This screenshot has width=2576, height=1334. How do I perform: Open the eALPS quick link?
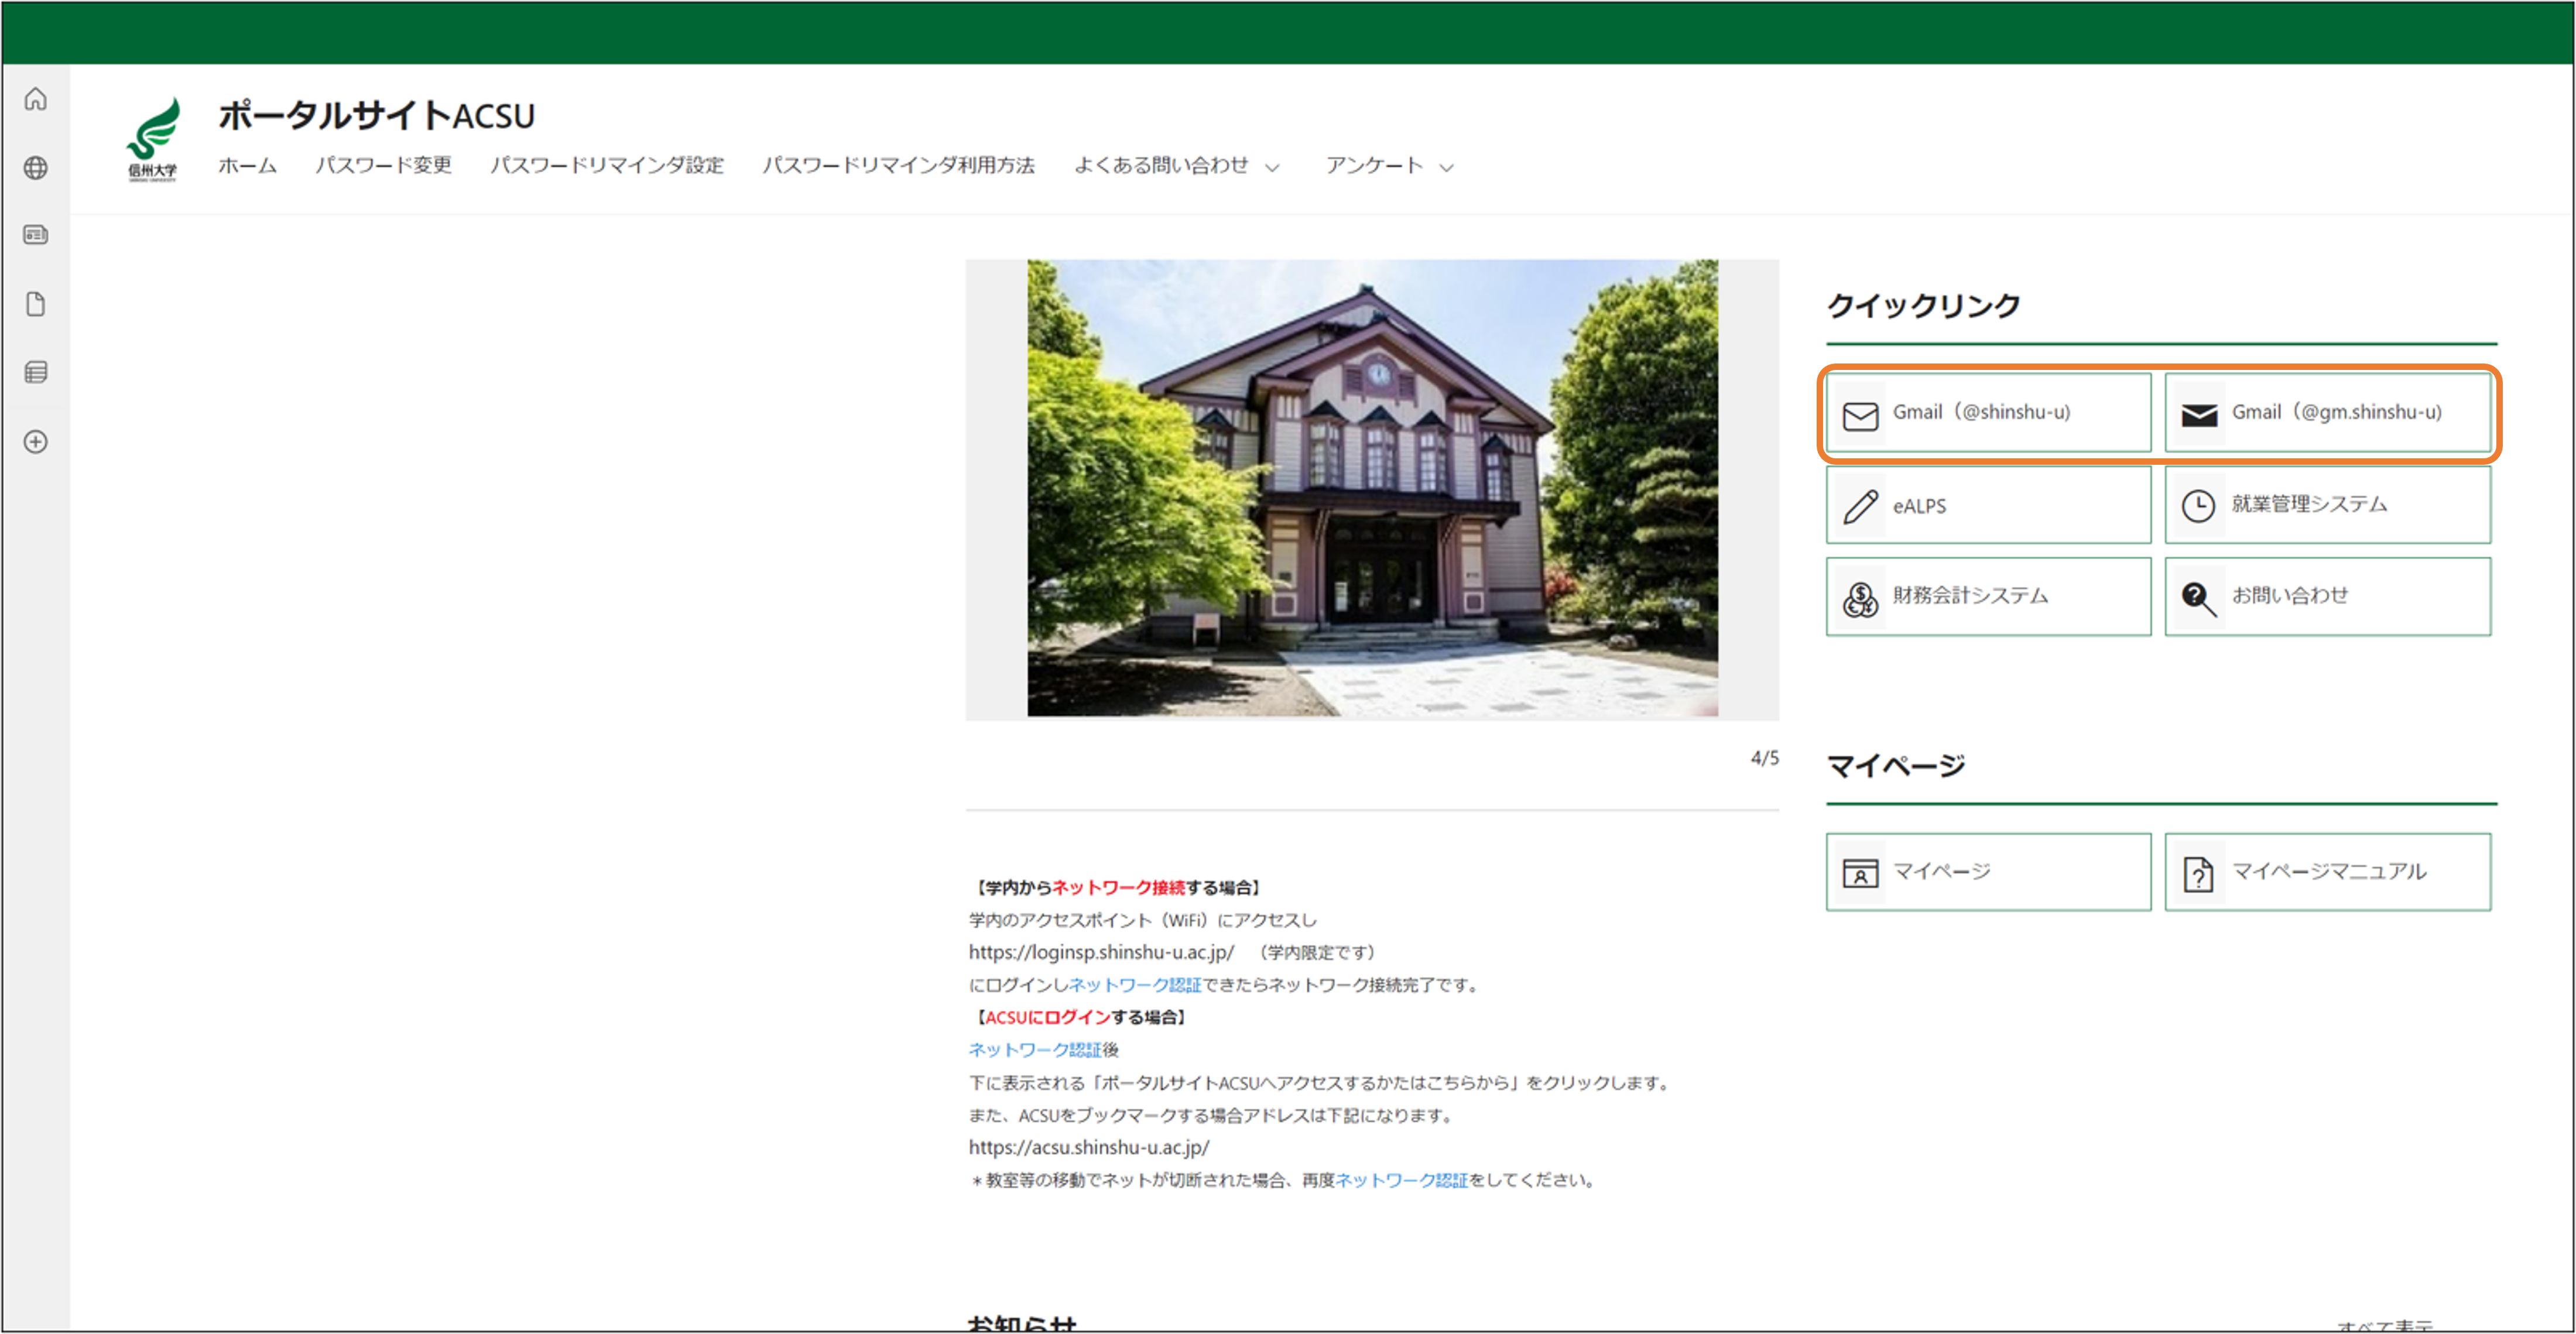(1988, 505)
